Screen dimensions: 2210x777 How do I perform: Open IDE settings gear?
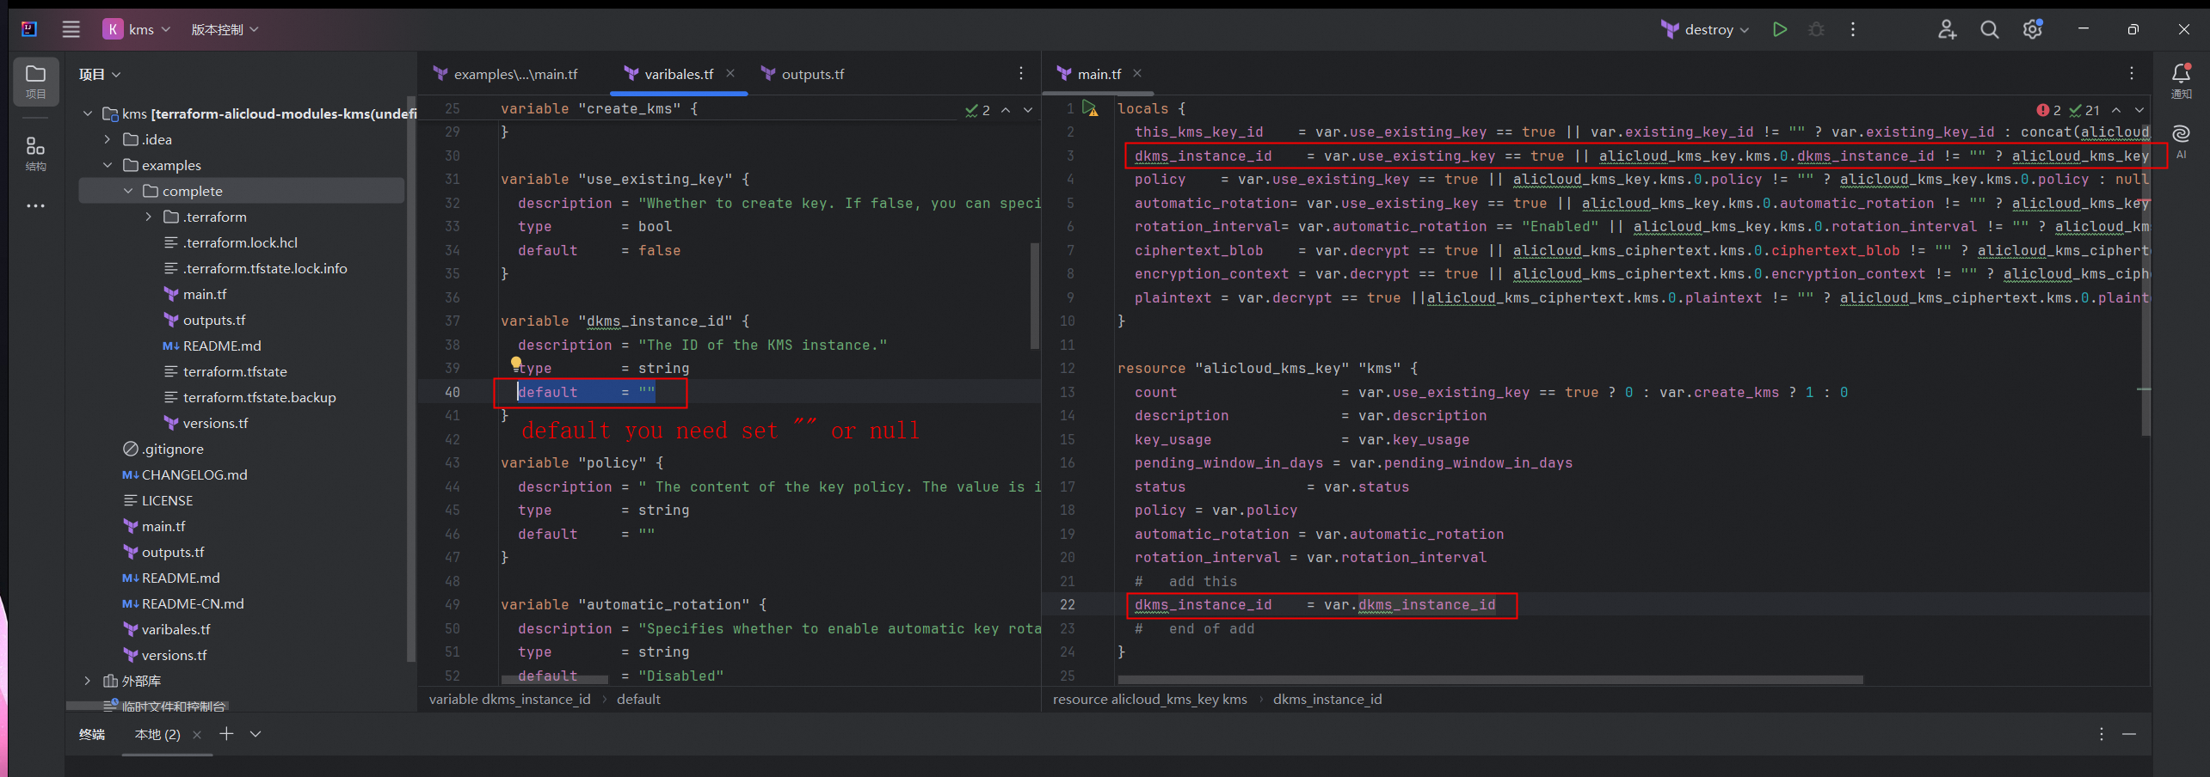pyautogui.click(x=2032, y=29)
